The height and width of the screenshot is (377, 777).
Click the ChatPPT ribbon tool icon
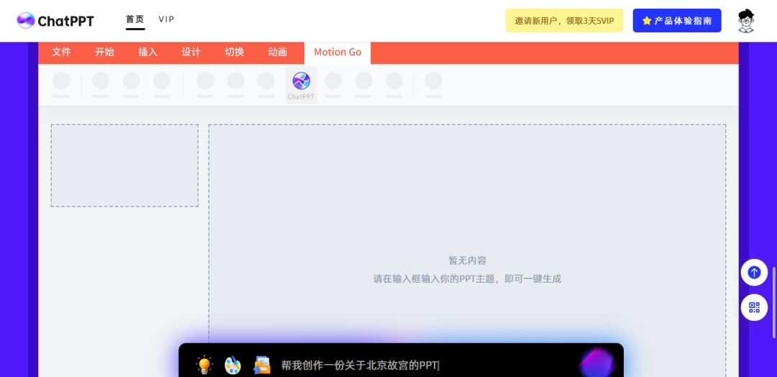(x=301, y=85)
